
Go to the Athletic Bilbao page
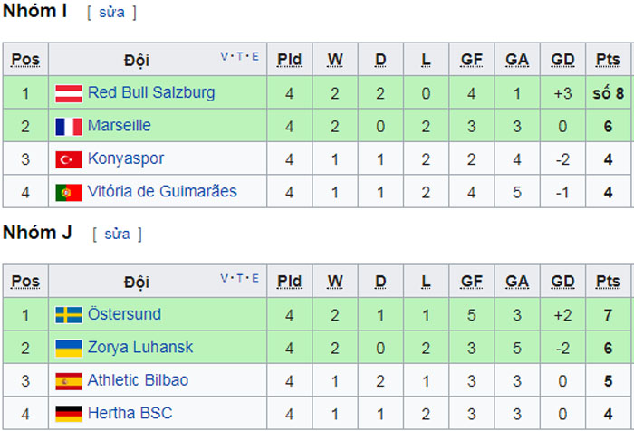coord(138,380)
